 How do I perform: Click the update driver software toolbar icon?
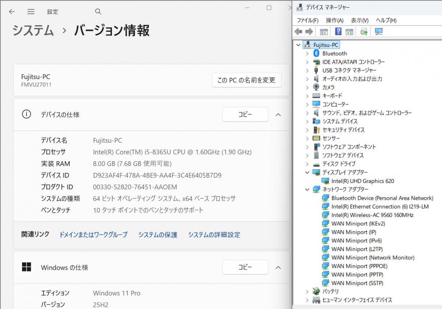[364, 31]
